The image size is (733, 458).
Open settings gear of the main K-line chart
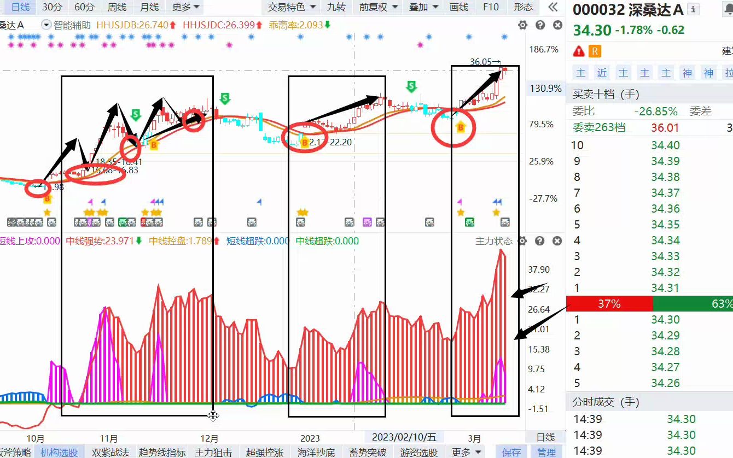click(x=522, y=25)
